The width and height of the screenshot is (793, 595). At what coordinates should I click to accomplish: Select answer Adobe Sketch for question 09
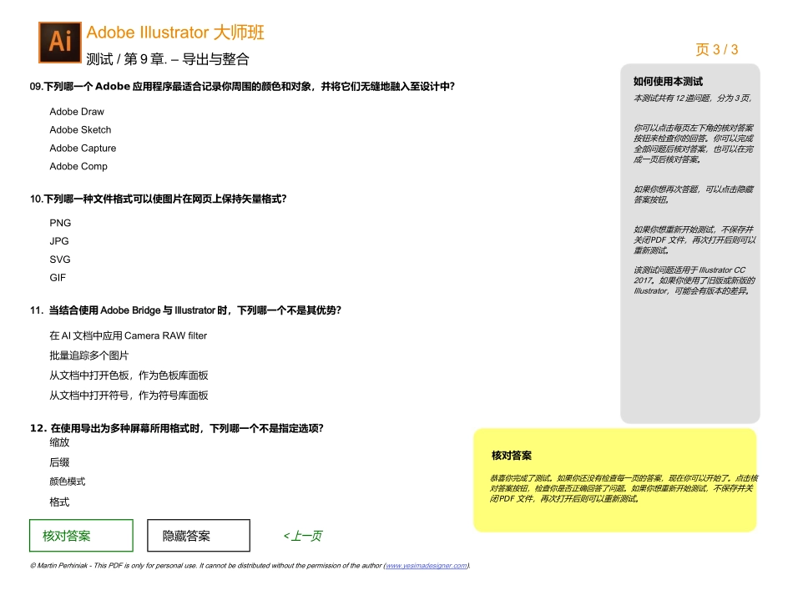pyautogui.click(x=78, y=129)
